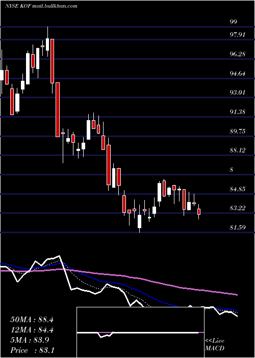Select the 89.75 price axis label
The width and height of the screenshot is (255, 358).
coord(237,131)
